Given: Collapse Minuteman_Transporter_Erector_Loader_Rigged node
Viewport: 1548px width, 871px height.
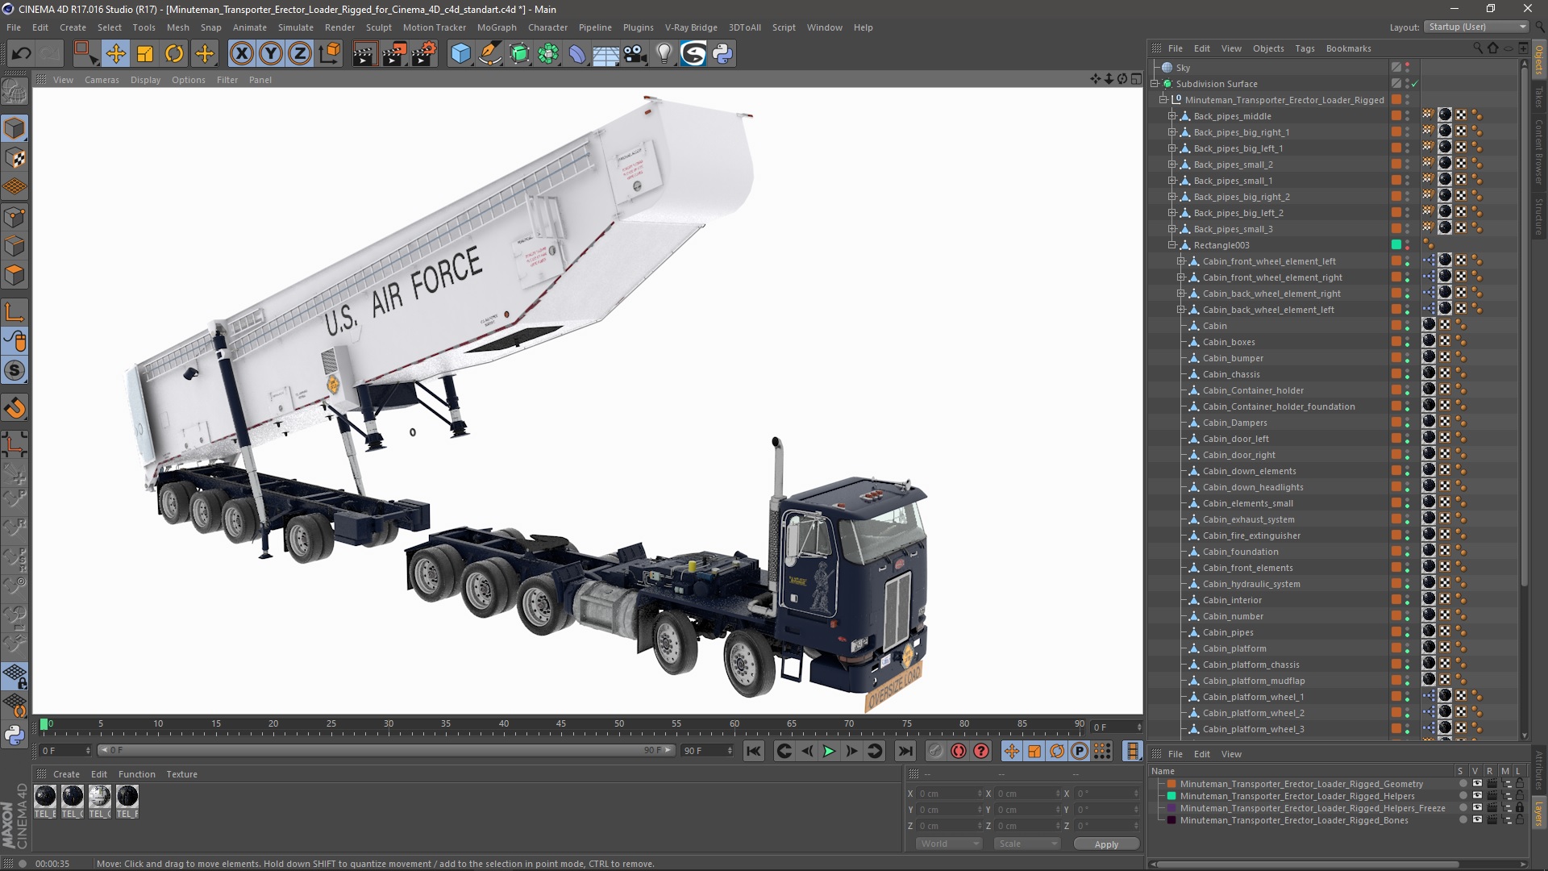Looking at the screenshot, I should [1163, 100].
